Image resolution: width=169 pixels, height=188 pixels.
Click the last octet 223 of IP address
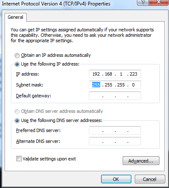point(134,74)
